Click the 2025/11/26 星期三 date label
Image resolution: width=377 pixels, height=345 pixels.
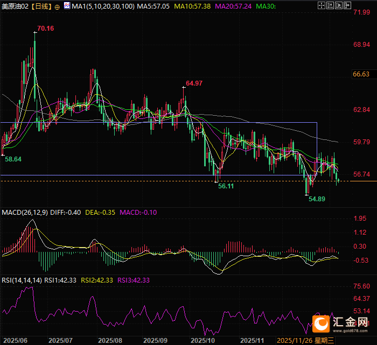(x=305, y=341)
